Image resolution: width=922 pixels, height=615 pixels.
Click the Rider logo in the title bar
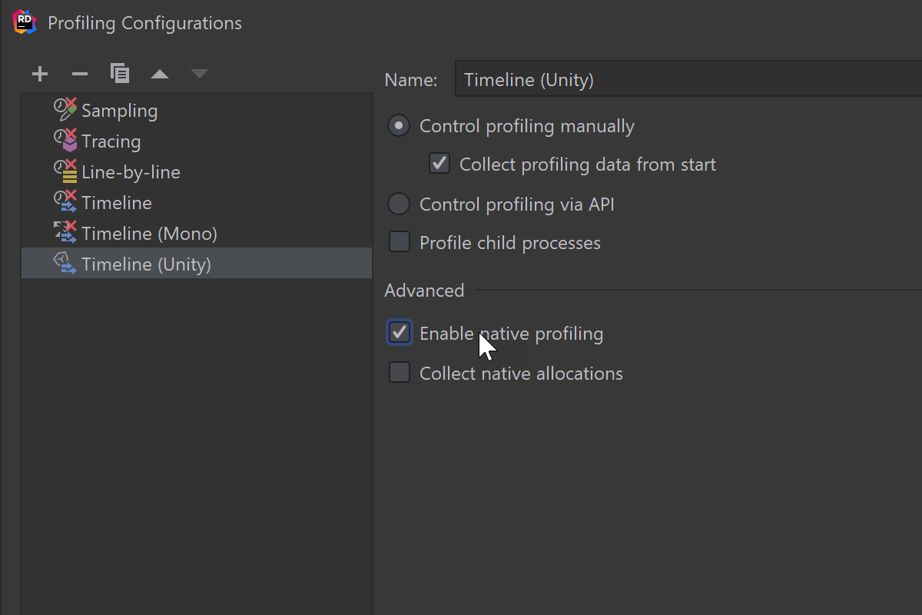pyautogui.click(x=25, y=22)
